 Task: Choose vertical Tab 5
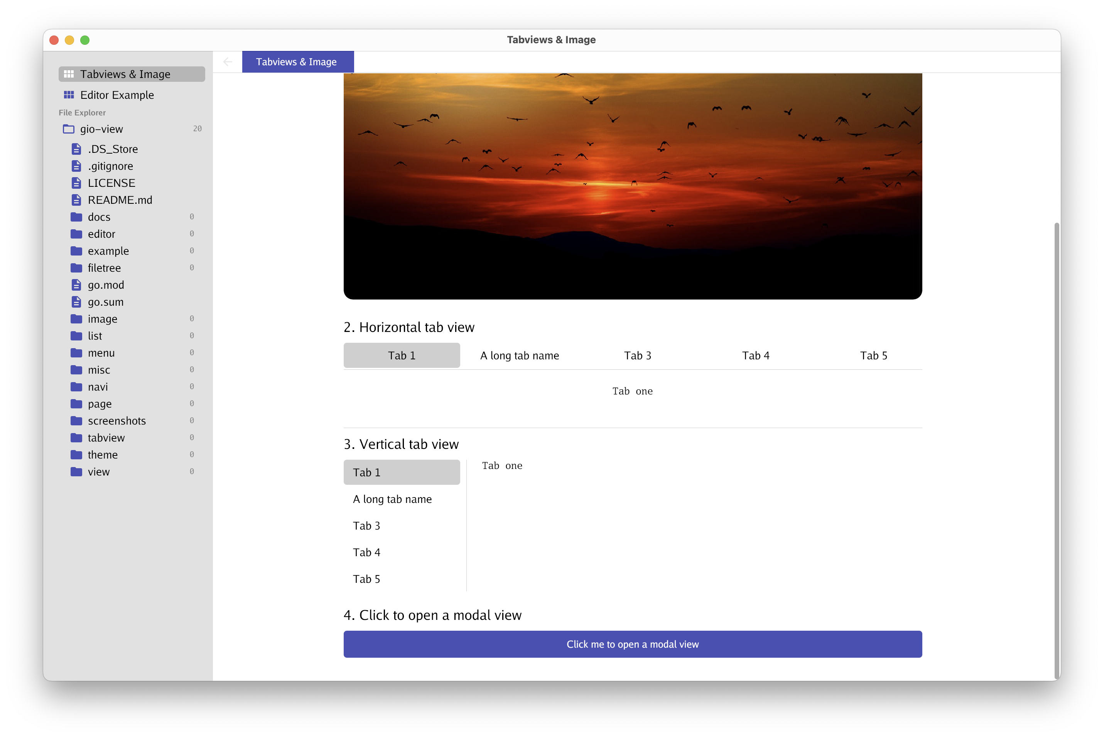tap(366, 579)
